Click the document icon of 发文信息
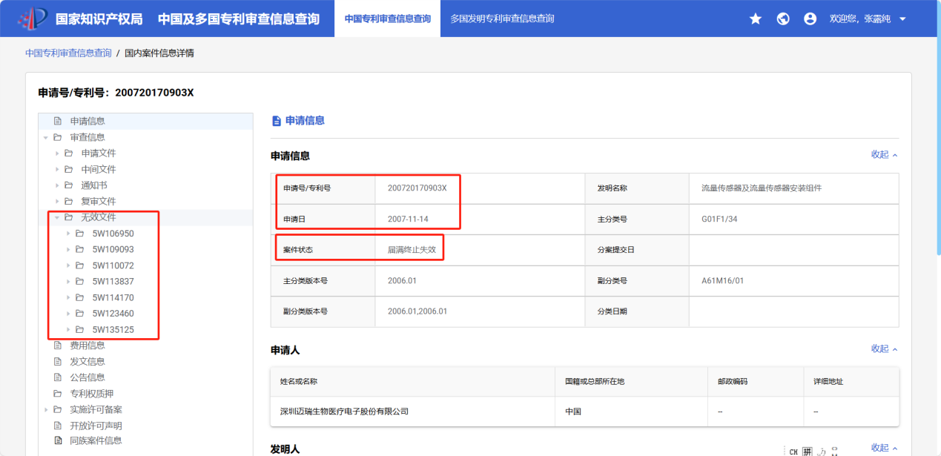941x456 pixels. (x=58, y=362)
